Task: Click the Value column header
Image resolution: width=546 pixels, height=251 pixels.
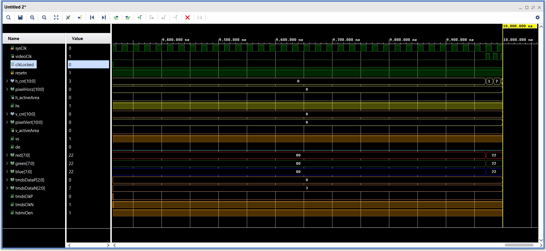Action: coord(88,39)
